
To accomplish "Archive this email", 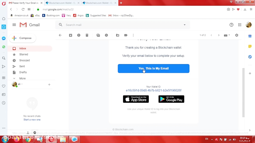I will click(x=71, y=35).
